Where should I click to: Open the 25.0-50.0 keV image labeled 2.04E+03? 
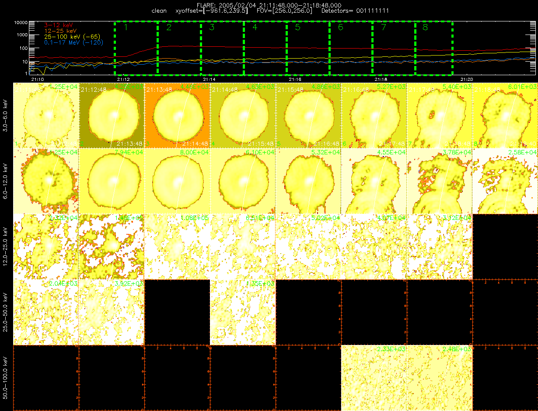click(x=46, y=312)
